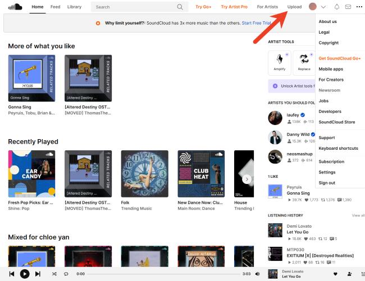Image resolution: width=365 pixels, height=281 pixels.
Task: Switch to the Feed tab
Action: 56,7
